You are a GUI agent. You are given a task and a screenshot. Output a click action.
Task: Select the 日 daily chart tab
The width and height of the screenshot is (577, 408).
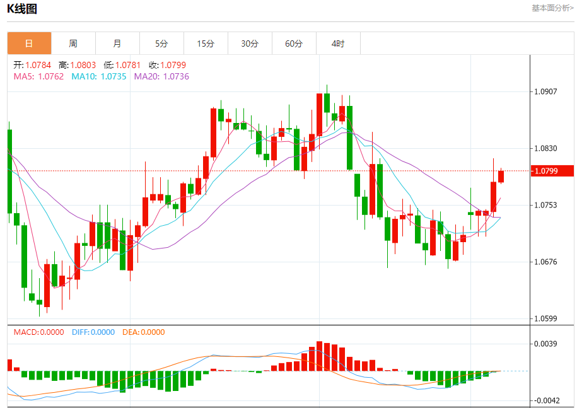pyautogui.click(x=30, y=44)
